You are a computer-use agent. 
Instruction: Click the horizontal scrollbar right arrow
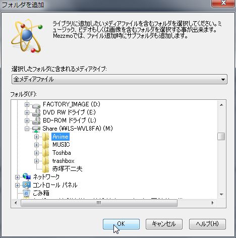click(x=213, y=203)
